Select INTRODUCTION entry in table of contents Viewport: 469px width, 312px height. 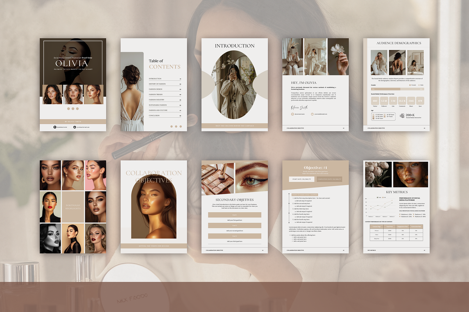coord(165,79)
